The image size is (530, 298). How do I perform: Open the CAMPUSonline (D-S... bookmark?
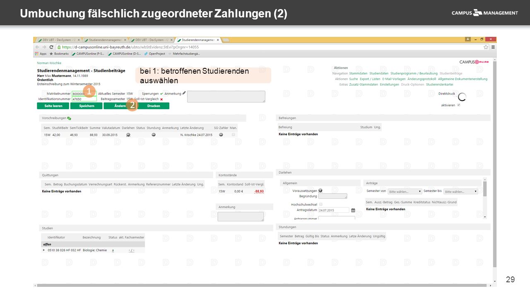tap(124, 53)
